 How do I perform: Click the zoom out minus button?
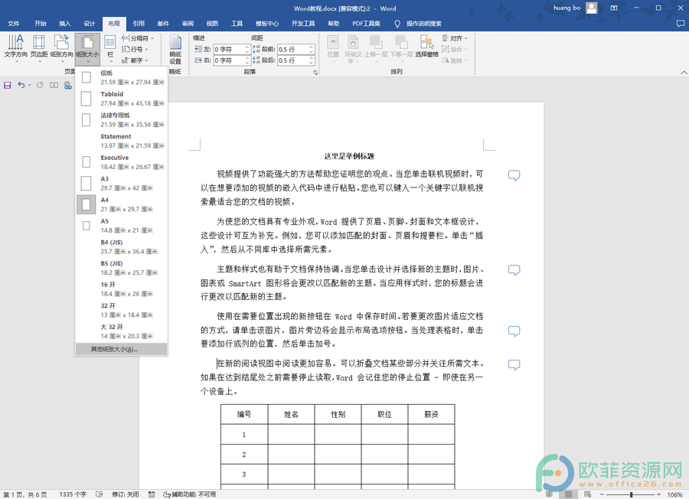pyautogui.click(x=601, y=494)
